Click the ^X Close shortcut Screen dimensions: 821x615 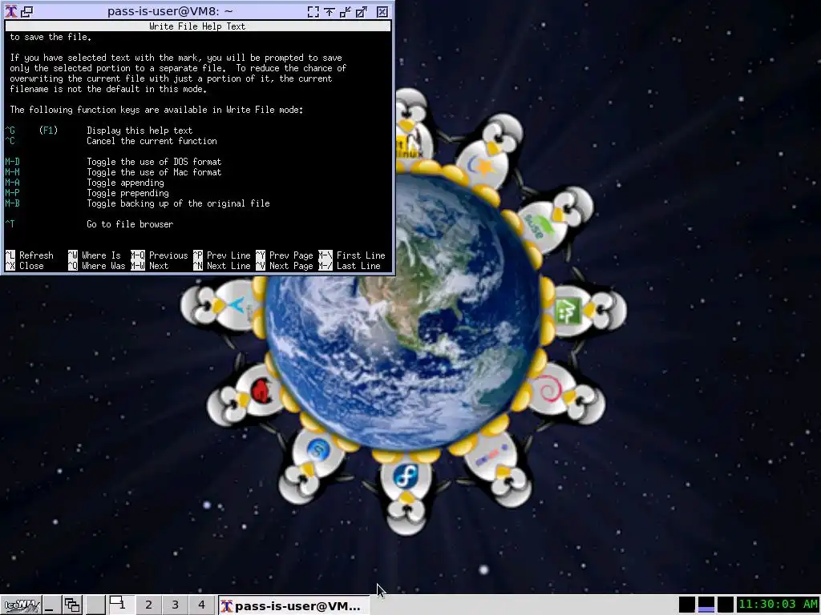coord(25,266)
